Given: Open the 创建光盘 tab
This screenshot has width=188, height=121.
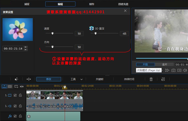Looking at the screenshot, I should click(x=123, y=4).
